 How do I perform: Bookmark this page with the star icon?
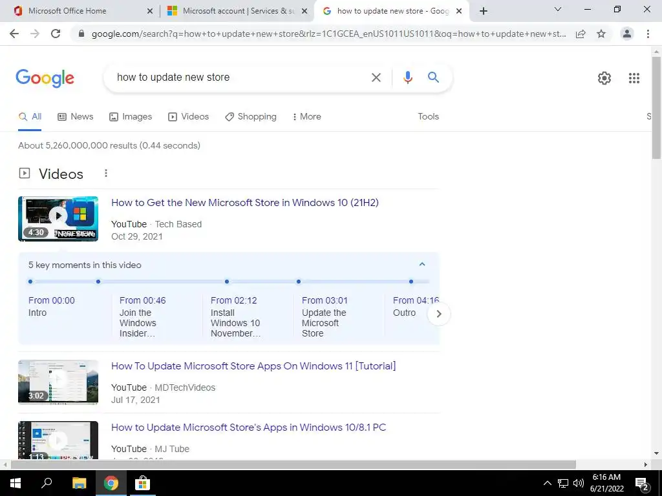click(601, 34)
